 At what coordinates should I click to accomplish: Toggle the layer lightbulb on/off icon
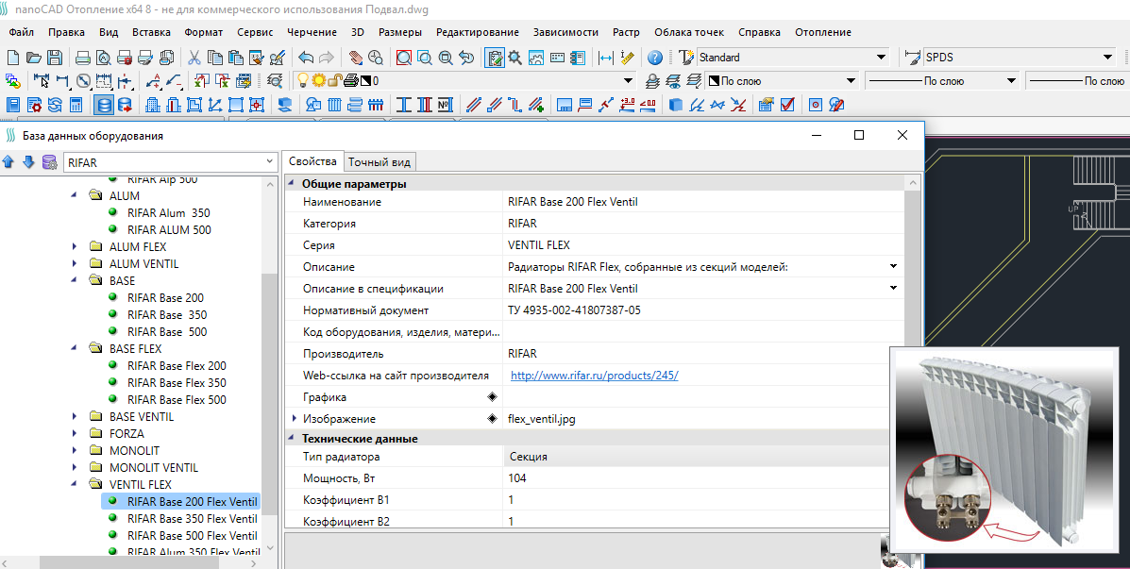coord(304,81)
